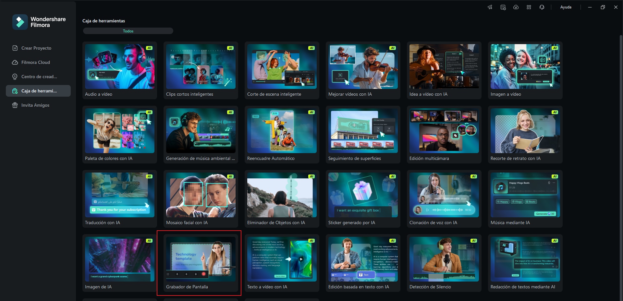
Task: Open Clonación de voz con IA
Action: coord(444,199)
